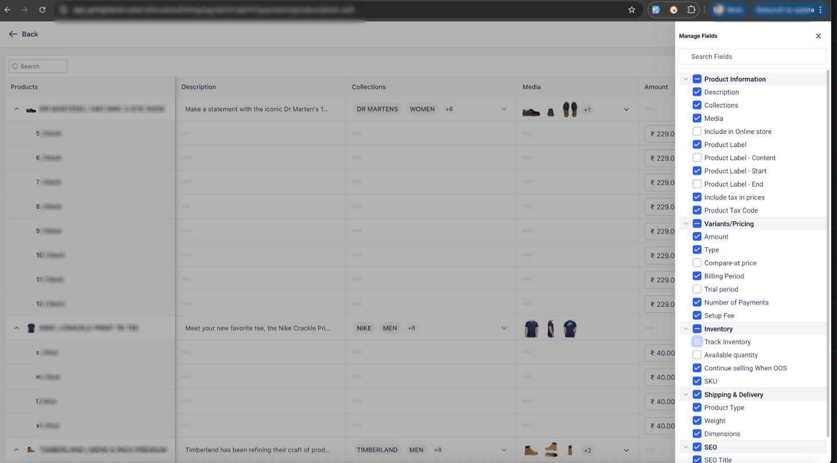This screenshot has height=463, width=837.
Task: Uncheck the Description field checkbox
Action: tap(697, 92)
